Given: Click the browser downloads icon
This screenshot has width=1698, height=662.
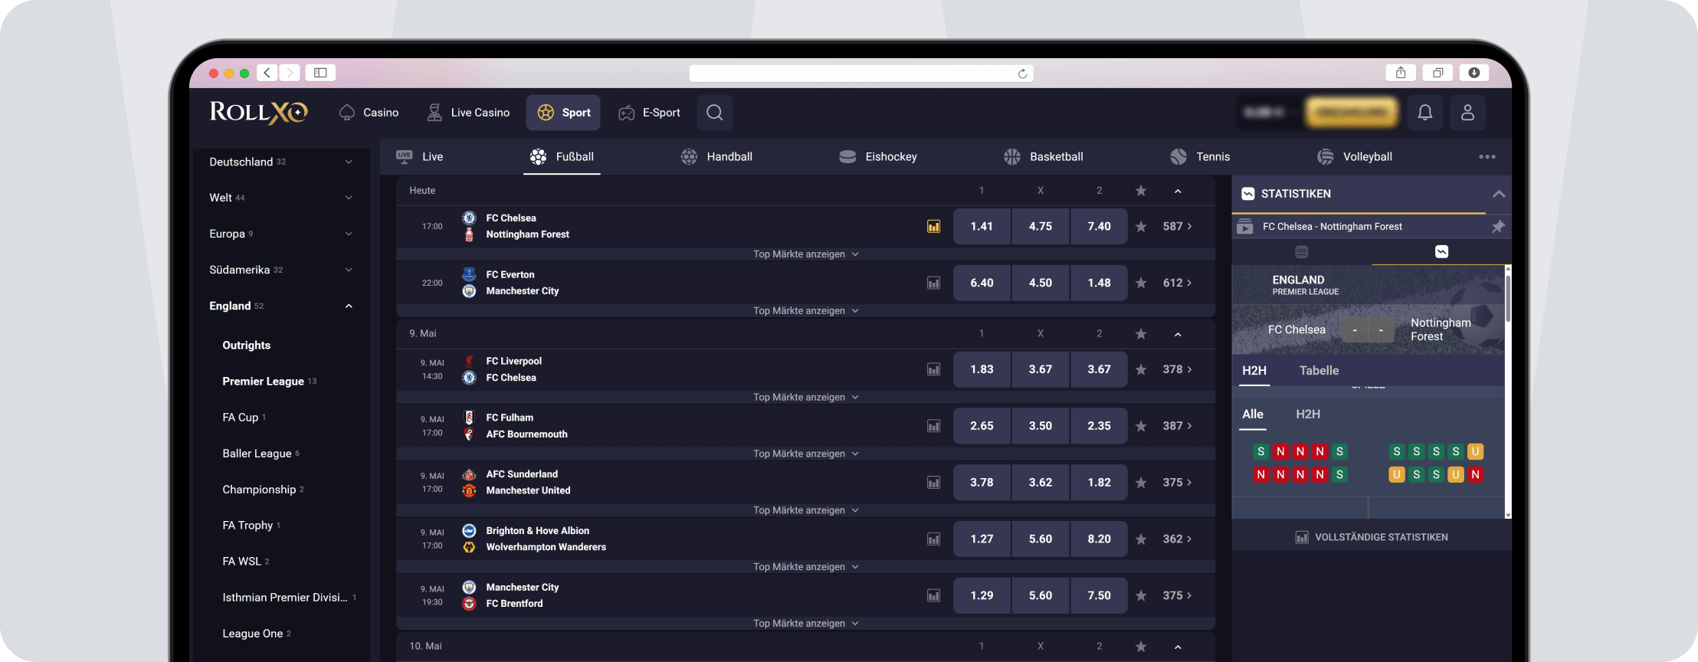Looking at the screenshot, I should [1474, 73].
